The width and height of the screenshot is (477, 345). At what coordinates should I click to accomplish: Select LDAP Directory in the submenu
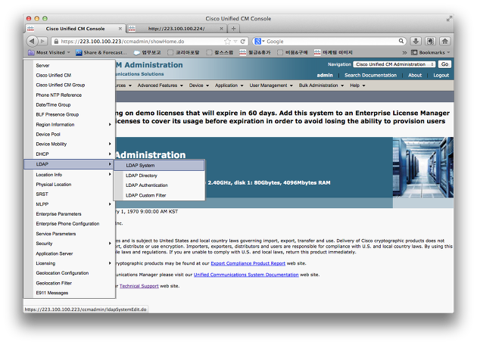click(159, 176)
